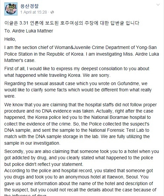
Task: Click the words 'Yong-San' in the post
Action: tap(146, 47)
